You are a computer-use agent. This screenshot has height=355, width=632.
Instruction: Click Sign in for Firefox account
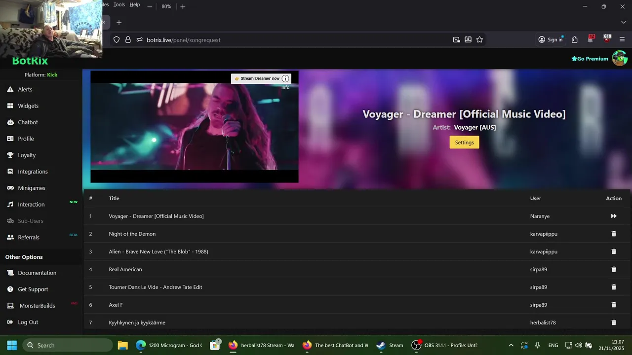click(x=551, y=39)
